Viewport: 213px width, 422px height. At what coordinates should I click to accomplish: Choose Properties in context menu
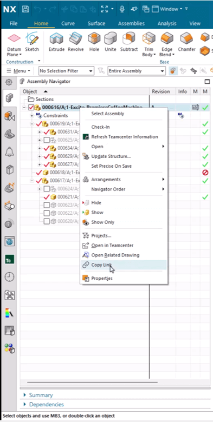tap(124, 278)
